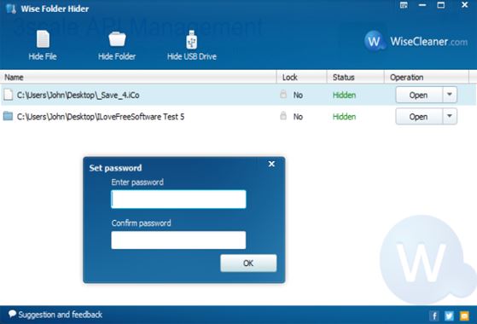Viewport: 477px width, 324px height.
Task: Click the orange feed icon in the footer
Action: 464,315
